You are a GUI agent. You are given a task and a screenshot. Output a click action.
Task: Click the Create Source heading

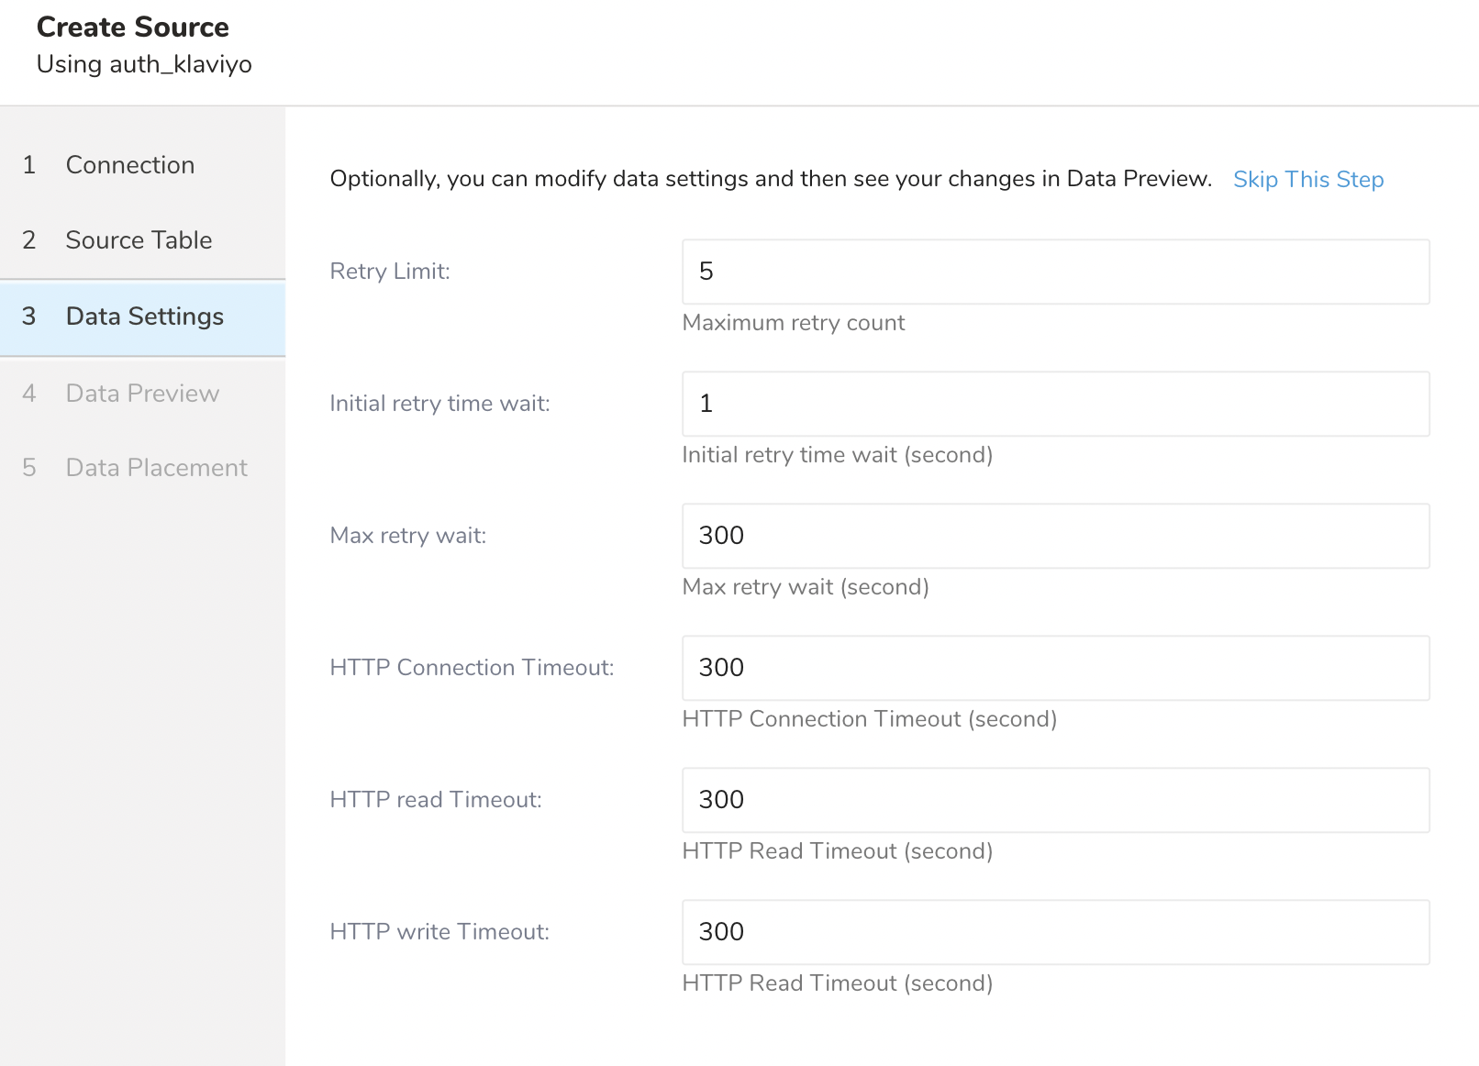[x=133, y=28]
